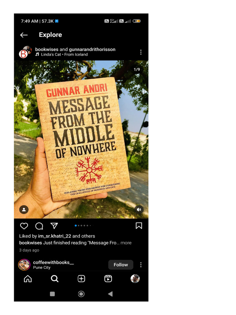Share post with paper plane icon

[54, 226]
